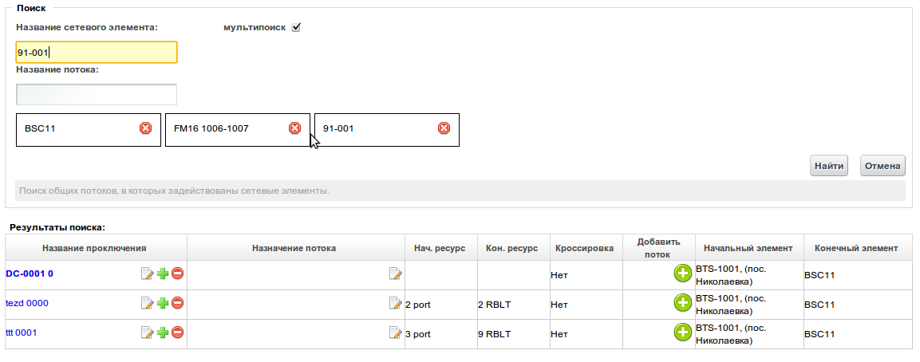The width and height of the screenshot is (920, 362).
Task: Remove the 91-001 search tag
Action: click(444, 128)
